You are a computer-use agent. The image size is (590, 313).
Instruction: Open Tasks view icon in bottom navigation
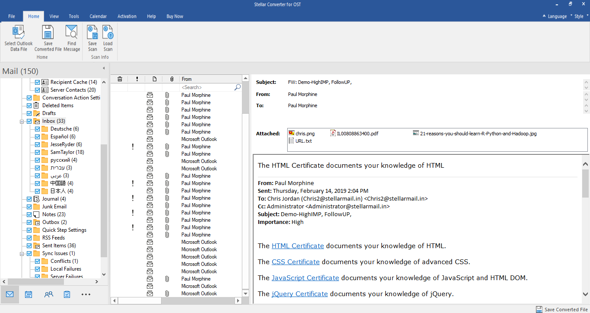pyautogui.click(x=67, y=294)
